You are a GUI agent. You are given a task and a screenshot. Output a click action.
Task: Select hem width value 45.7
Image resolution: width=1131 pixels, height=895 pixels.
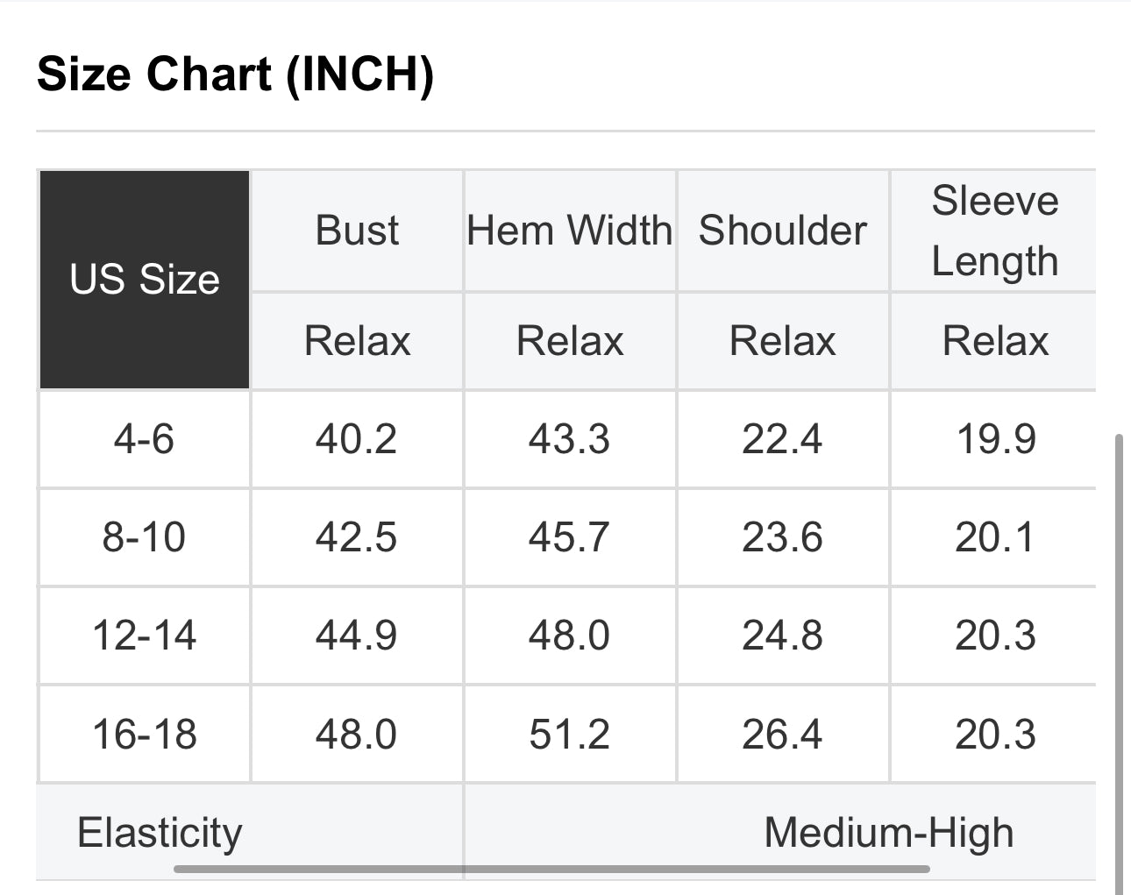(x=569, y=537)
